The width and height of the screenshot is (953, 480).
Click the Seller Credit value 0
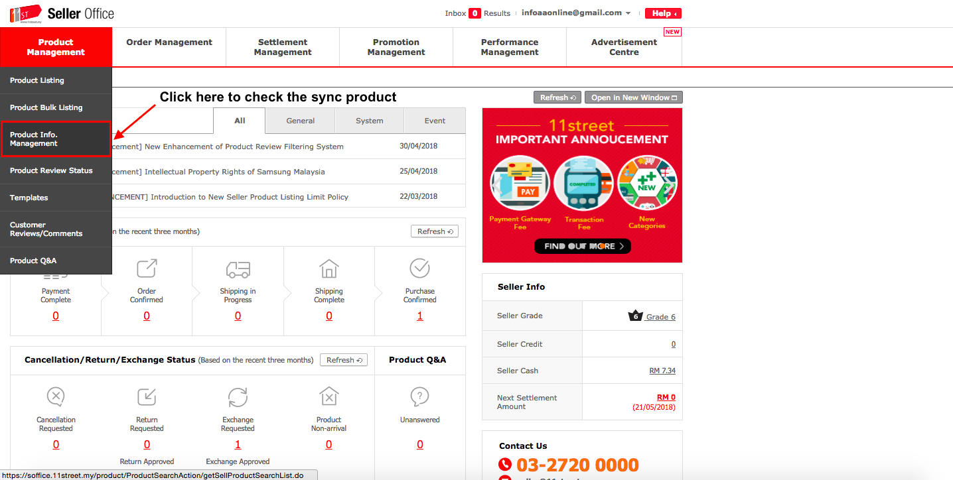674,344
